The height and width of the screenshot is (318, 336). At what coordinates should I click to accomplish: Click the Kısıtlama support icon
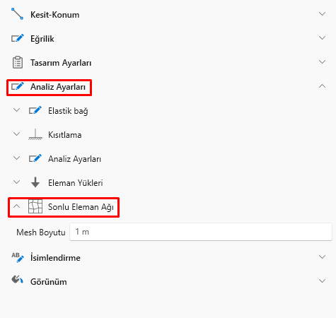35,134
